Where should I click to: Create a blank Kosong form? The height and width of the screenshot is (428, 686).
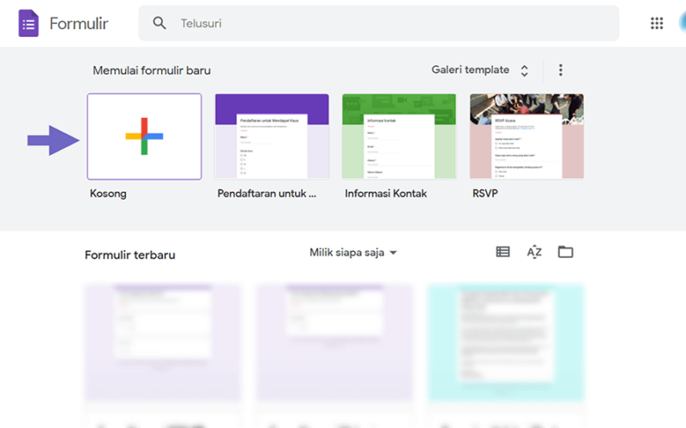[x=144, y=136]
